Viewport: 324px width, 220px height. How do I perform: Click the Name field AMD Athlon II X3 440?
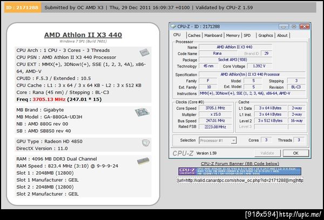click(x=235, y=47)
